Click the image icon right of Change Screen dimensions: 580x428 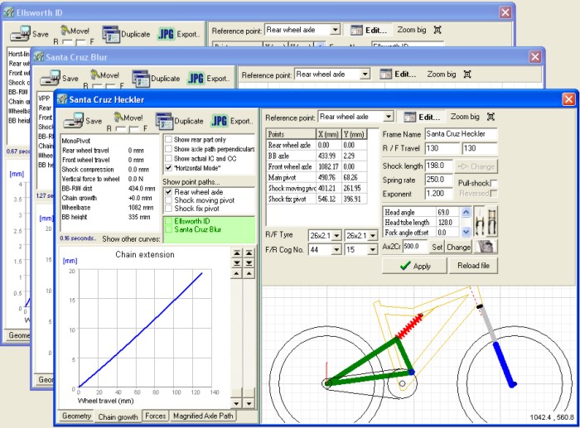click(487, 246)
